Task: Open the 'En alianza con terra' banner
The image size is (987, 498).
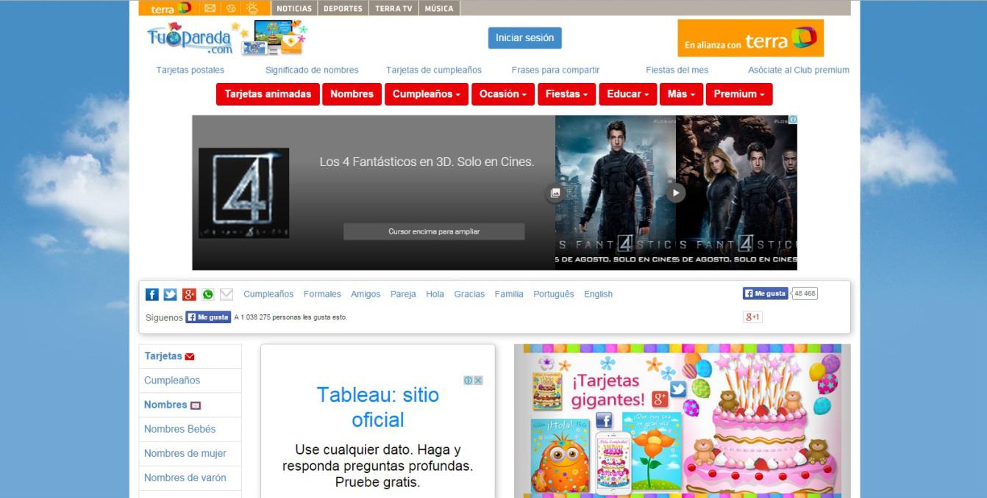Action: coord(750,38)
